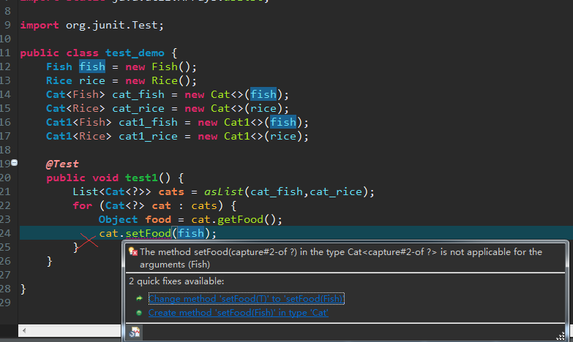Click the line number 24 in the gutter

[x=5, y=233]
